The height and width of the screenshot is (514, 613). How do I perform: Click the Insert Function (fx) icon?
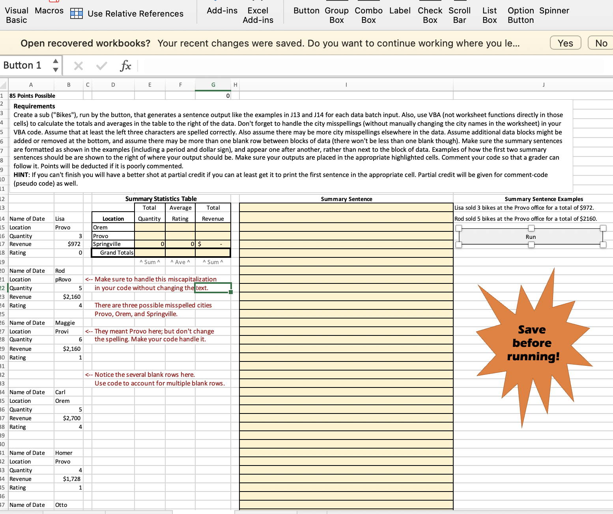[125, 66]
